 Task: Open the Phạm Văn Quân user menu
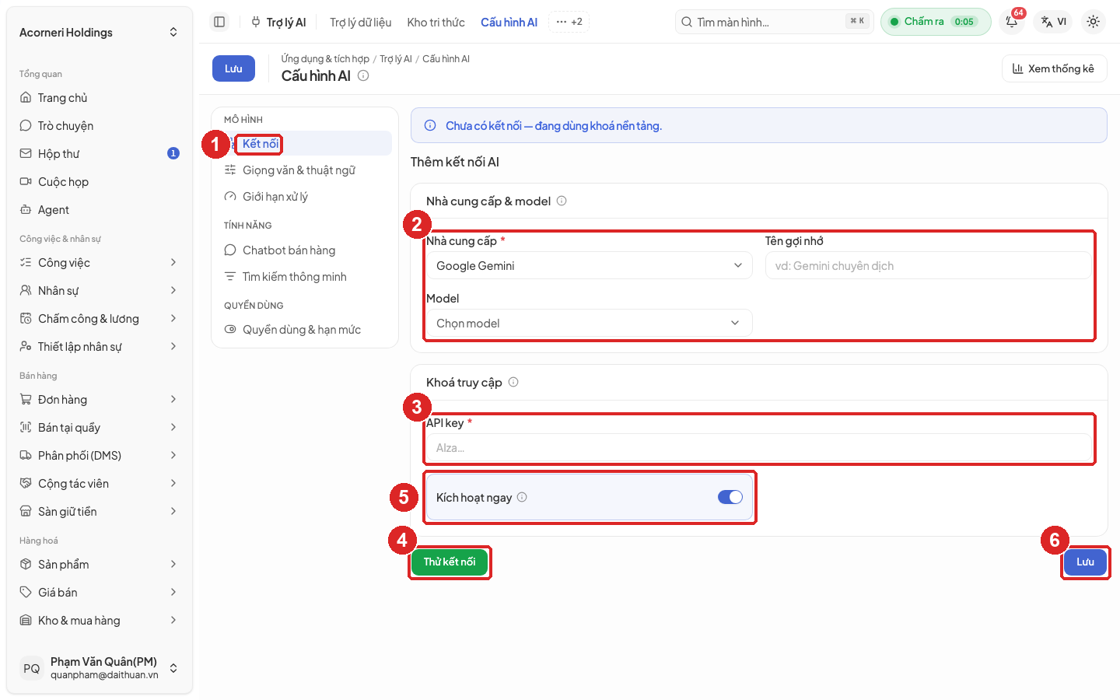(x=100, y=668)
